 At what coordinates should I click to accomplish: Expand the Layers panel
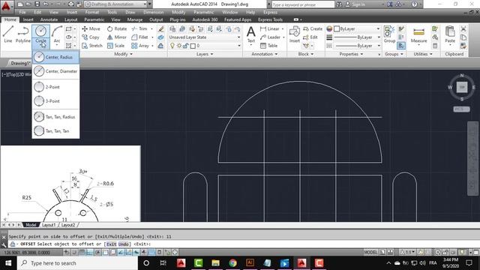pos(205,54)
